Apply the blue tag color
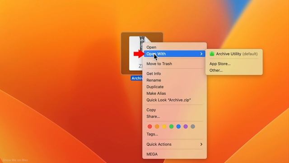The height and width of the screenshot is (163, 289). coord(178,126)
